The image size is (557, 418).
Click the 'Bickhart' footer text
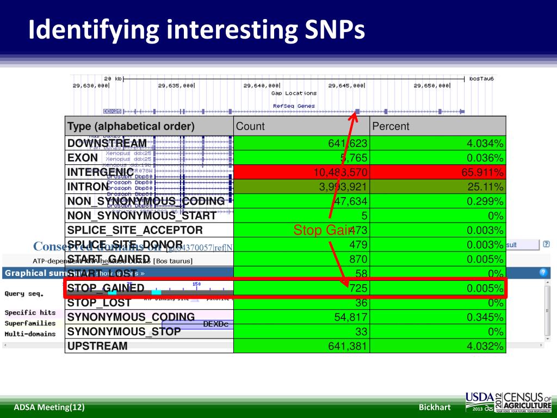coord(435,407)
